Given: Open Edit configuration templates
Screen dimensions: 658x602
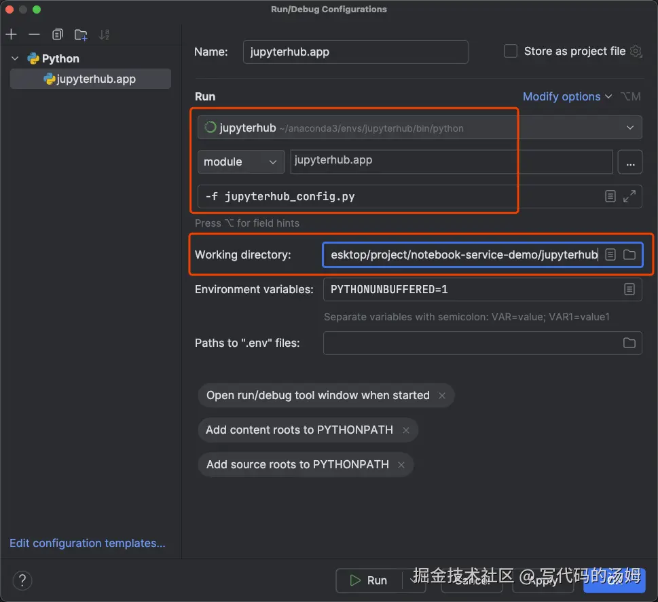Looking at the screenshot, I should coord(87,543).
